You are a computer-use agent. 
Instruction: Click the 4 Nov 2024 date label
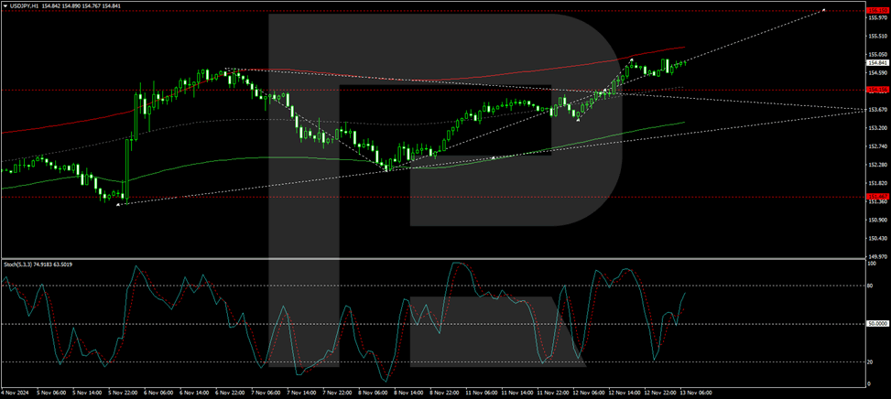[13, 393]
